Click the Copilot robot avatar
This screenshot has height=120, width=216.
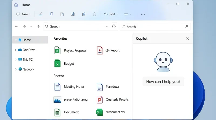click(163, 62)
